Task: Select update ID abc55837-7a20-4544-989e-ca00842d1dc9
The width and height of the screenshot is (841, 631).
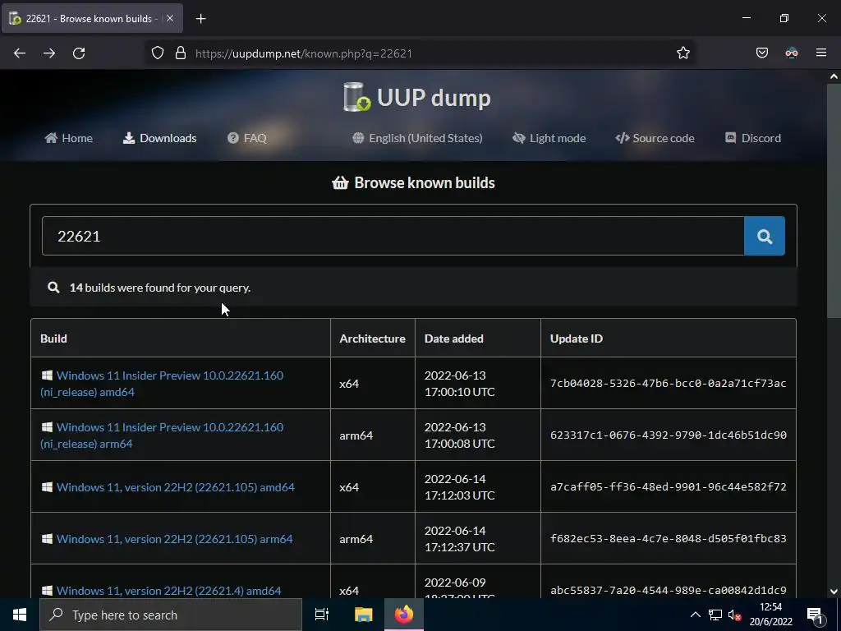Action: click(669, 590)
